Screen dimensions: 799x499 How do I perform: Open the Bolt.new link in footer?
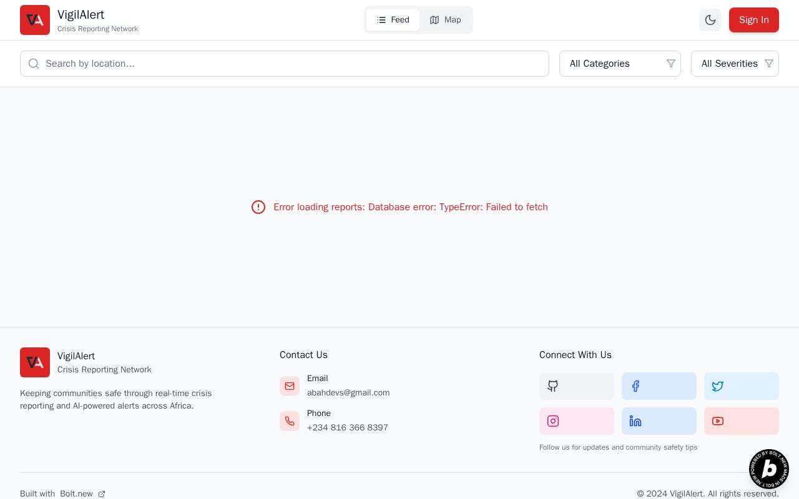82,494
